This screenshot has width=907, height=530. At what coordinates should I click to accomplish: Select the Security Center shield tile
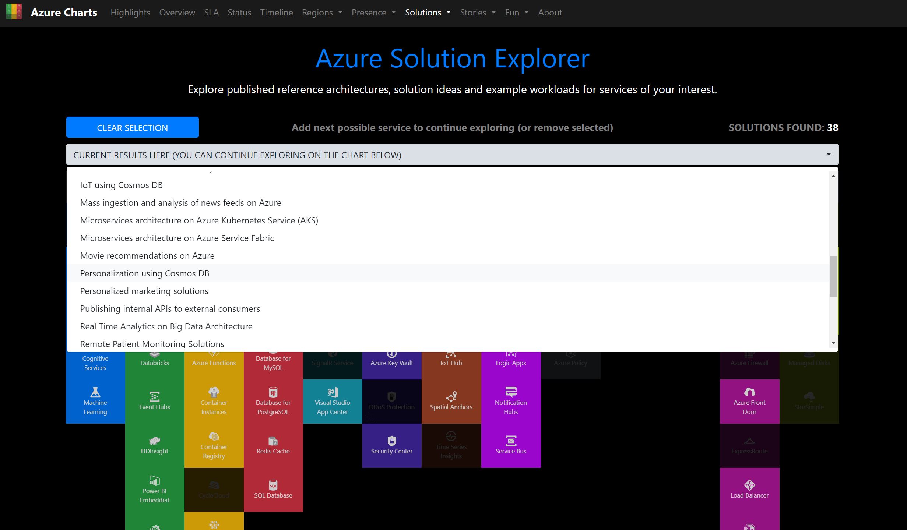coord(391,445)
